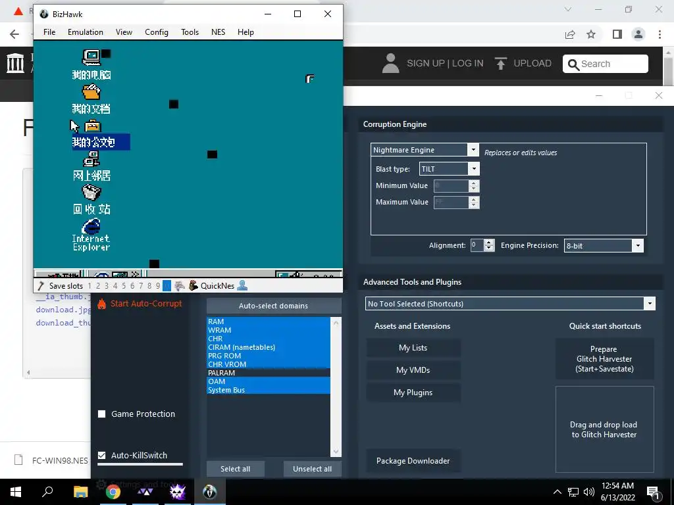
Task: Open the Config menu in BizHawk
Action: [x=157, y=32]
